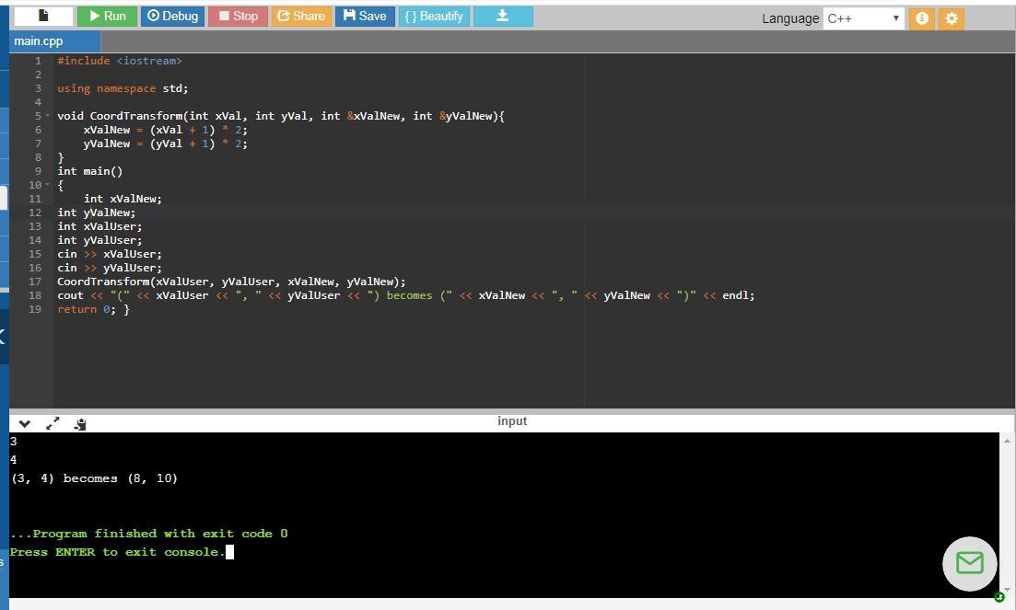This screenshot has width=1016, height=610.
Task: Share the code via Share button
Action: 301,17
